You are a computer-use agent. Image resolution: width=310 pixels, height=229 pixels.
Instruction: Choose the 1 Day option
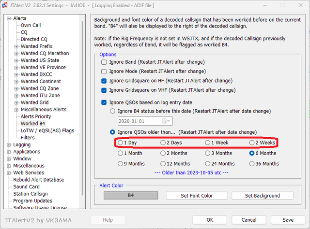coord(120,143)
